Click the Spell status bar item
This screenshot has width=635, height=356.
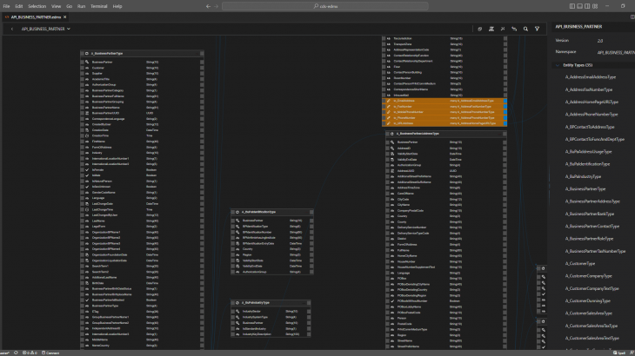tap(619, 353)
